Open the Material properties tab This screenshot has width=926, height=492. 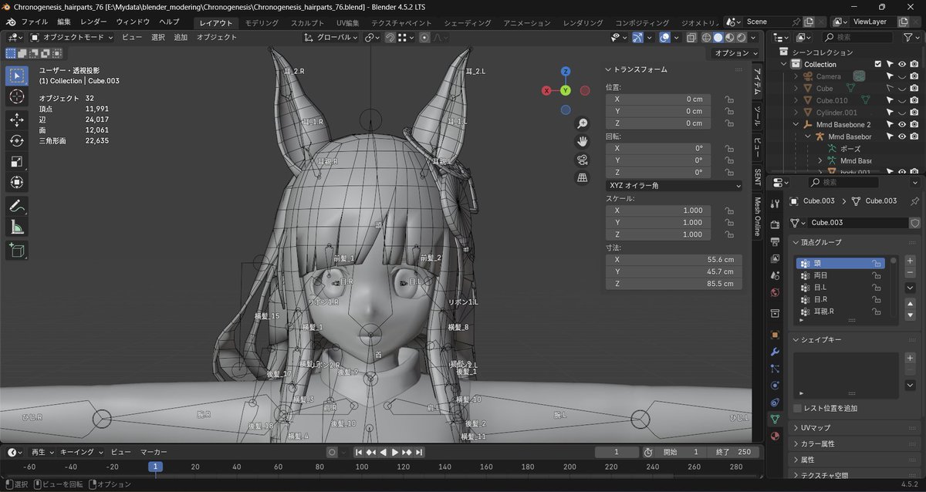point(775,436)
